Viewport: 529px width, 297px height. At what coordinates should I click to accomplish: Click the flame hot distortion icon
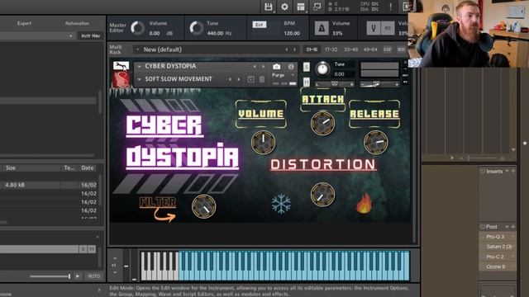(x=364, y=203)
